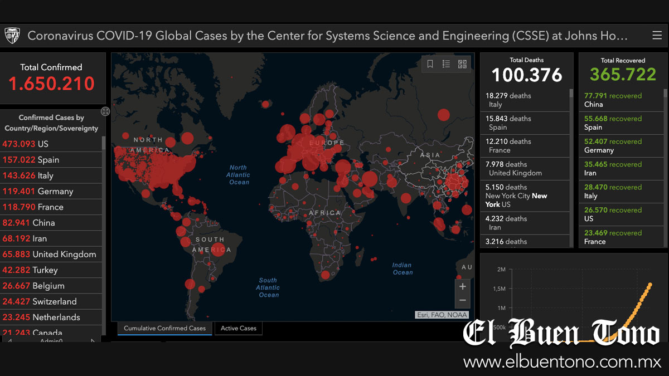
Task: Click the Total Recovered 365.722 figure
Action: tap(623, 75)
